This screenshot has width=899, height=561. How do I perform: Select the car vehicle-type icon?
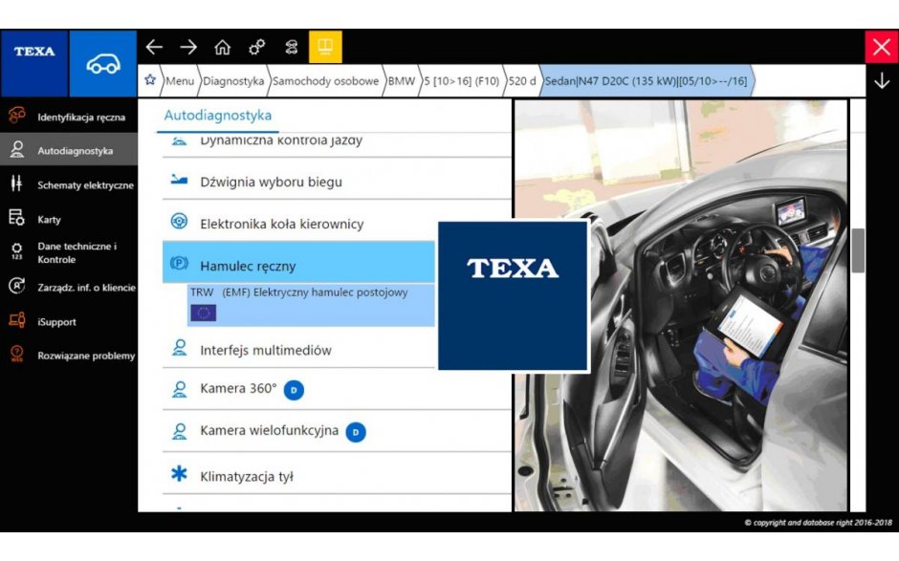(x=103, y=63)
